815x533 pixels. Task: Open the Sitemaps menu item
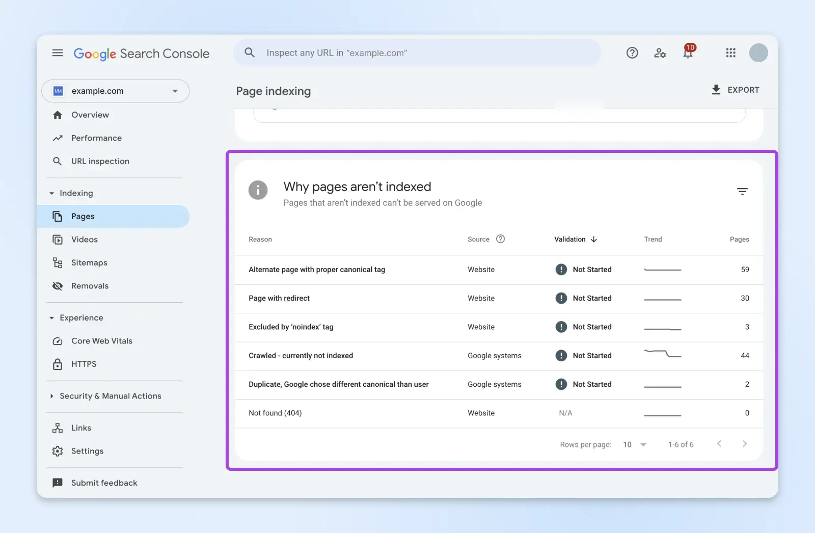tap(89, 263)
